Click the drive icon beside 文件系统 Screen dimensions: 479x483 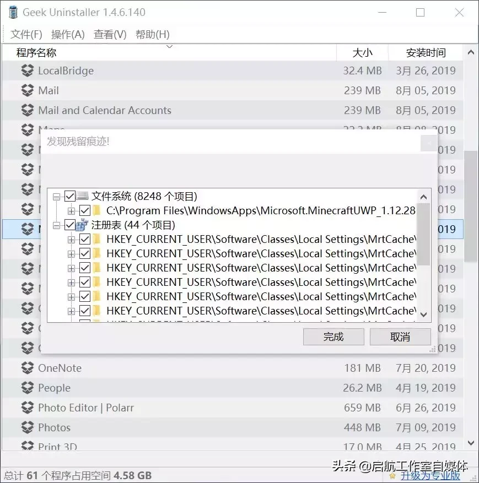[82, 196]
